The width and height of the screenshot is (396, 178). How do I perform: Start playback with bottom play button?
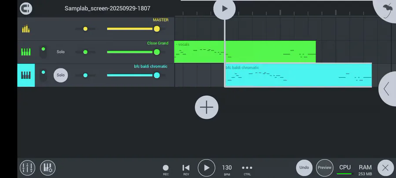207,167
